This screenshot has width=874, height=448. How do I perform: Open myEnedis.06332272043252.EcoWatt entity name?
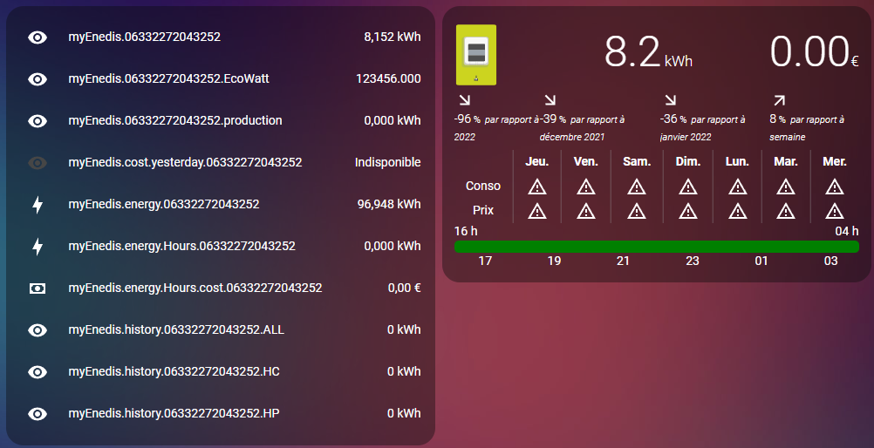pos(169,78)
